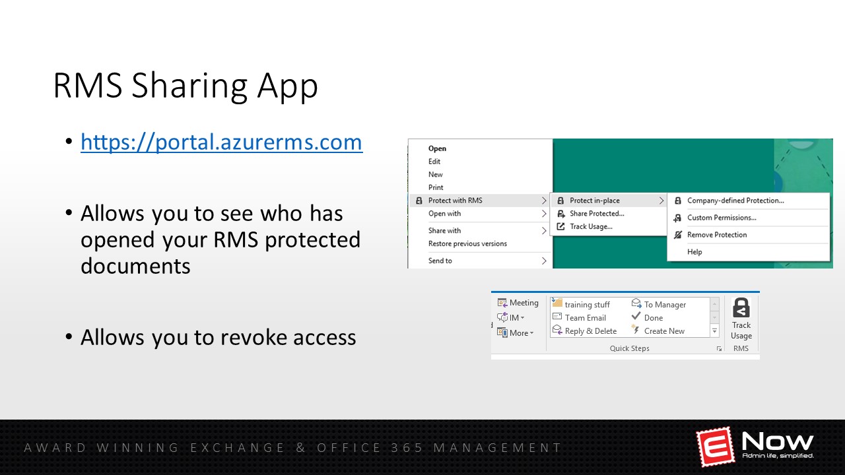
Task: Run the To Manager quick step
Action: tap(659, 305)
